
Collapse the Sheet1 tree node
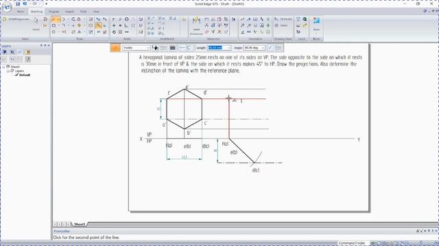[x=3, y=67]
